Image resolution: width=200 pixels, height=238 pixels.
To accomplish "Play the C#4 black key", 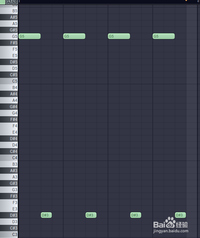I will pyautogui.click(x=9, y=151).
